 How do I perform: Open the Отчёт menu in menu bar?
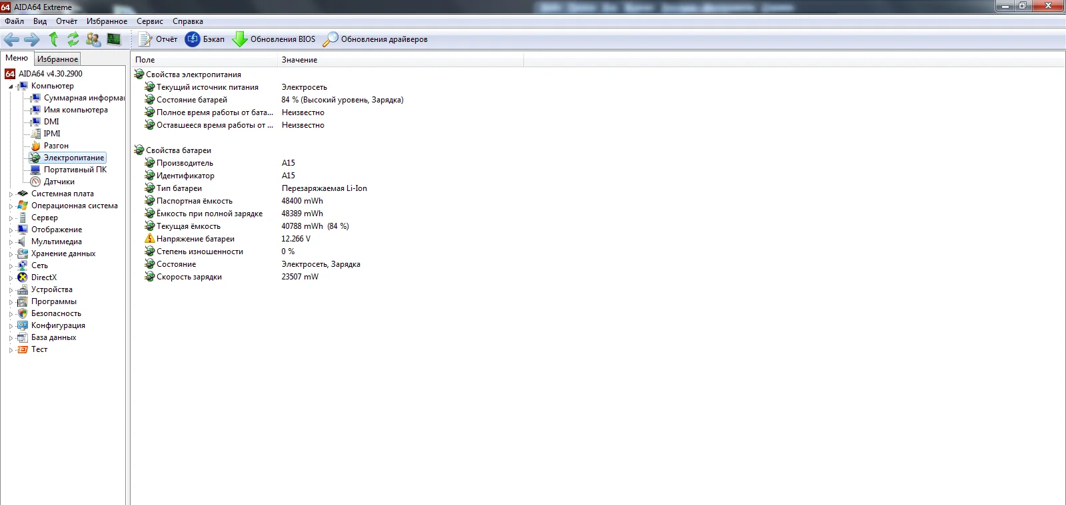coord(67,21)
